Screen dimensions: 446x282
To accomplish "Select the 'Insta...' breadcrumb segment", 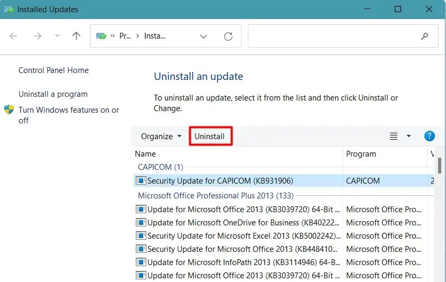I will tap(154, 36).
